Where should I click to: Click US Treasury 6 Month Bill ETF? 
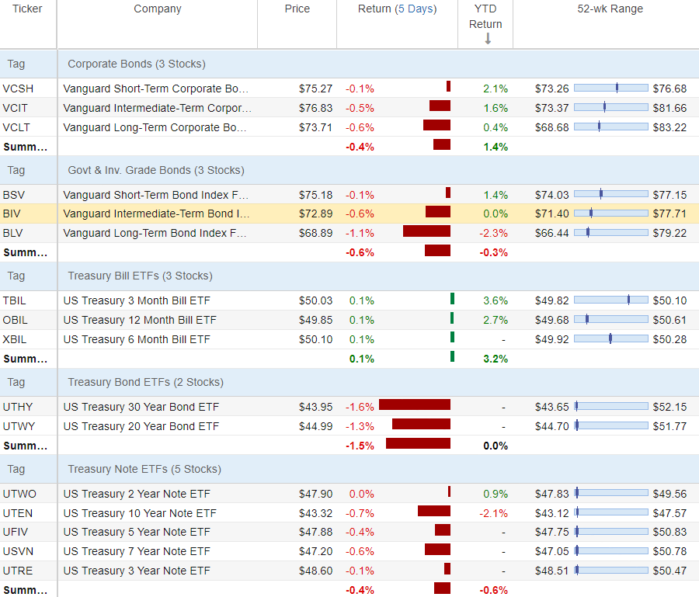[x=137, y=339]
